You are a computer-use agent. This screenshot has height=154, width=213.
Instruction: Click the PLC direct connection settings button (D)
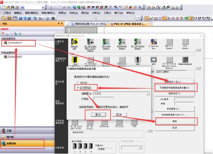click(x=175, y=88)
